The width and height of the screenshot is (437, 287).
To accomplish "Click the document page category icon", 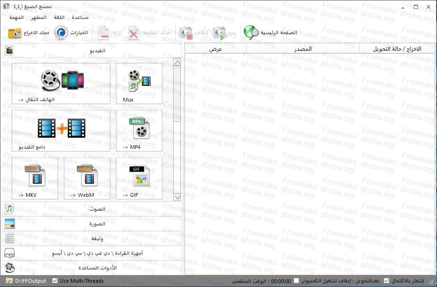I will point(9,238).
